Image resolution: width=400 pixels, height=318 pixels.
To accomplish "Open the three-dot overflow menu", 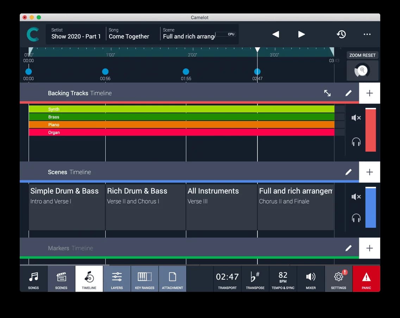I will coord(367,34).
